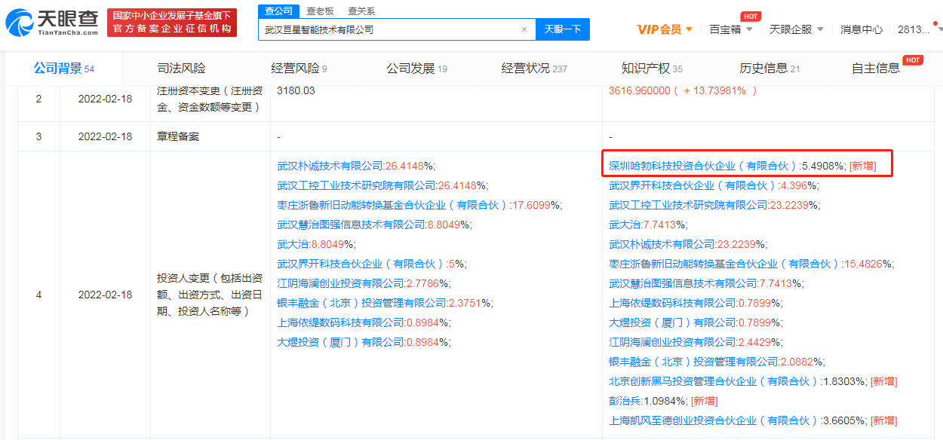The image size is (943, 440).
Task: Open the 2813... account menu
Action: point(918,29)
